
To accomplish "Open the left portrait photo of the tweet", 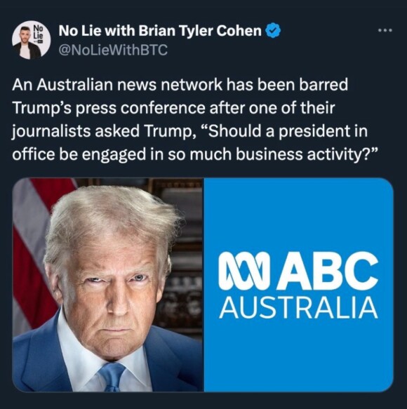I will pos(108,285).
